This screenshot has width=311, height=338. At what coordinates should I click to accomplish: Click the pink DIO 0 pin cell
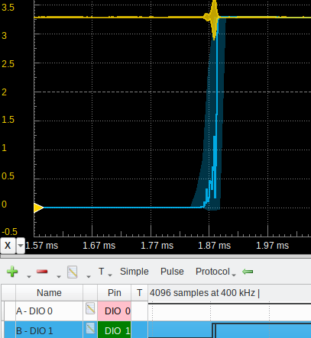(115, 311)
